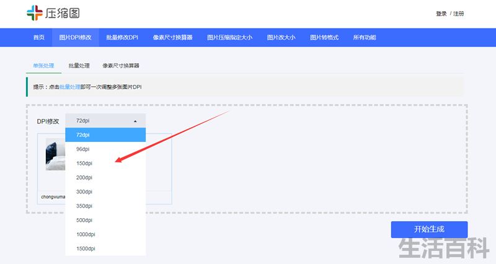The image size is (496, 264).
Task: Click the dropdown caret arrow icon
Action: click(x=135, y=121)
